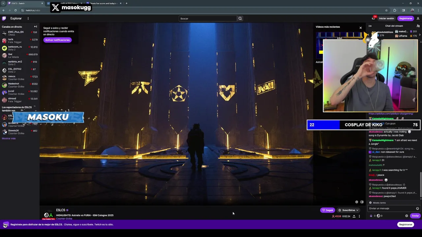422x237 pixels.
Task: Click the Enviar chat button
Action: point(415,216)
